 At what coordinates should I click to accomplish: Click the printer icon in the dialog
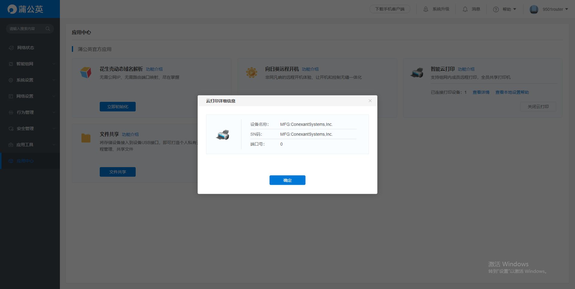tap(223, 135)
